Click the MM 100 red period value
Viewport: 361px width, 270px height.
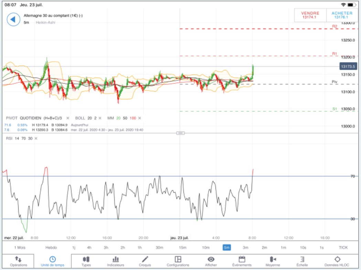[133, 118]
